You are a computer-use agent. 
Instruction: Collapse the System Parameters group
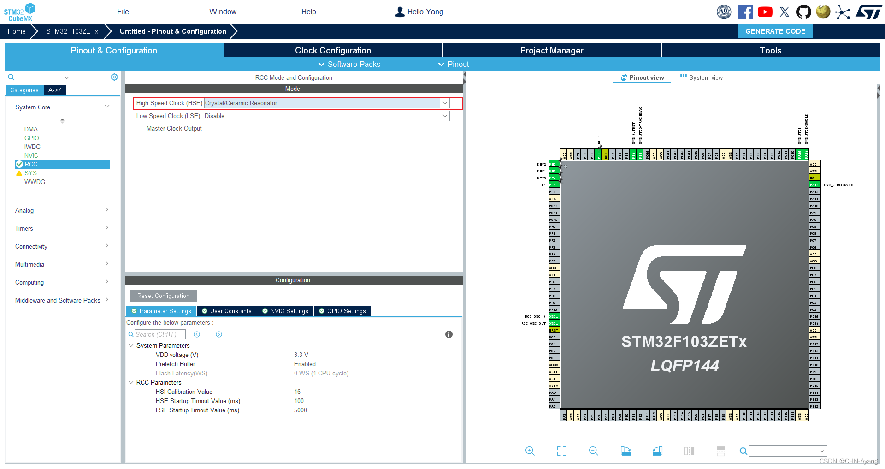(131, 345)
